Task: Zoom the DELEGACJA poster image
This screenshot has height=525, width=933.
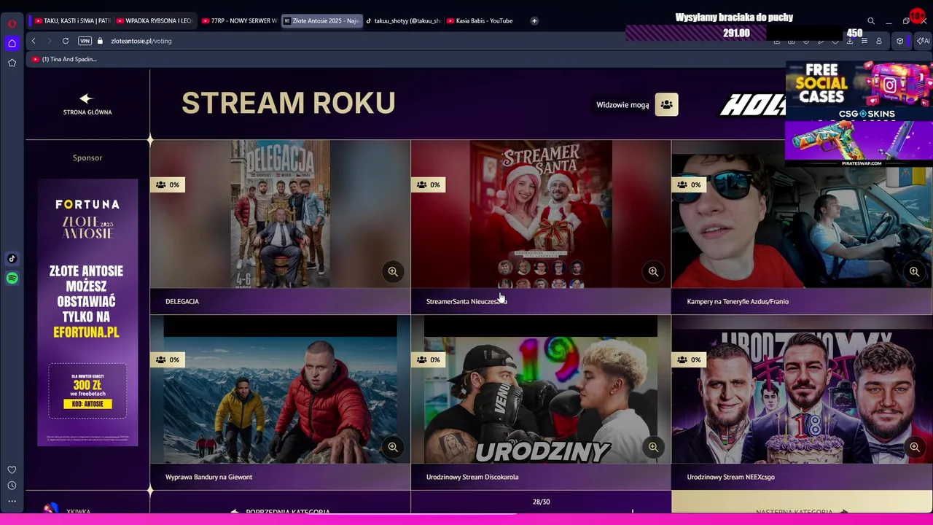Action: tap(393, 272)
